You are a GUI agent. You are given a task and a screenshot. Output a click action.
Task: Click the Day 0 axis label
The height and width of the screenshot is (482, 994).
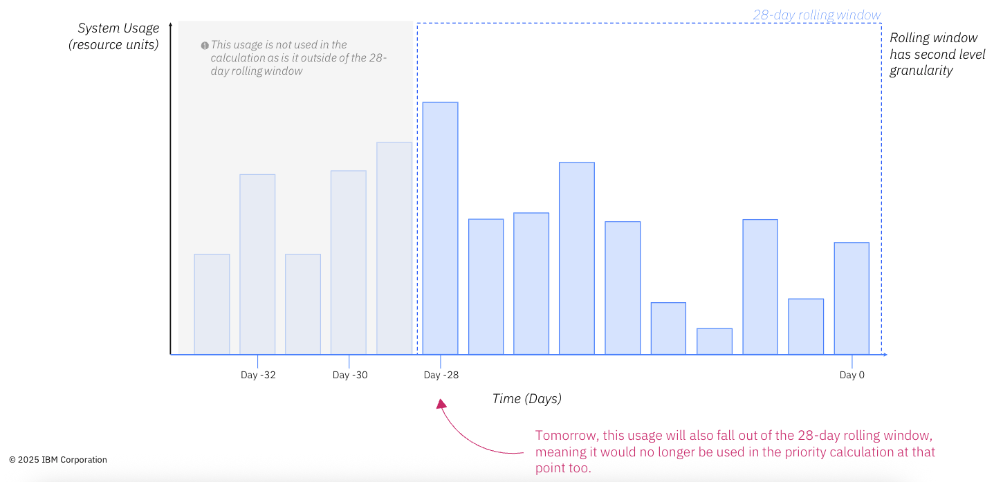852,376
